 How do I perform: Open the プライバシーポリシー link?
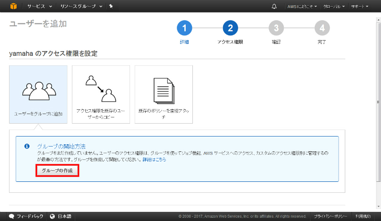(x=330, y=216)
